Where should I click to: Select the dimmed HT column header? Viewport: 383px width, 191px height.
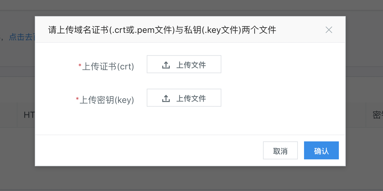(29, 115)
